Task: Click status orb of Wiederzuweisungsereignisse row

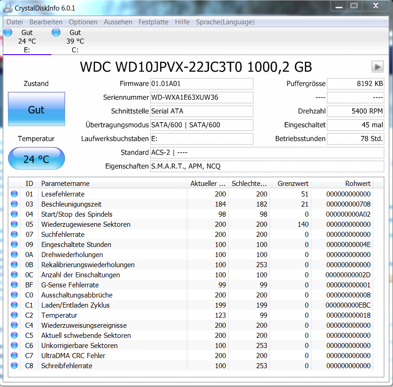Action: coord(14,325)
